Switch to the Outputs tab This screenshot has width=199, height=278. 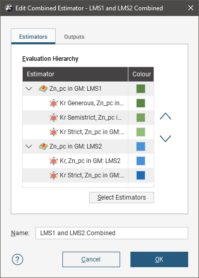pyautogui.click(x=74, y=37)
